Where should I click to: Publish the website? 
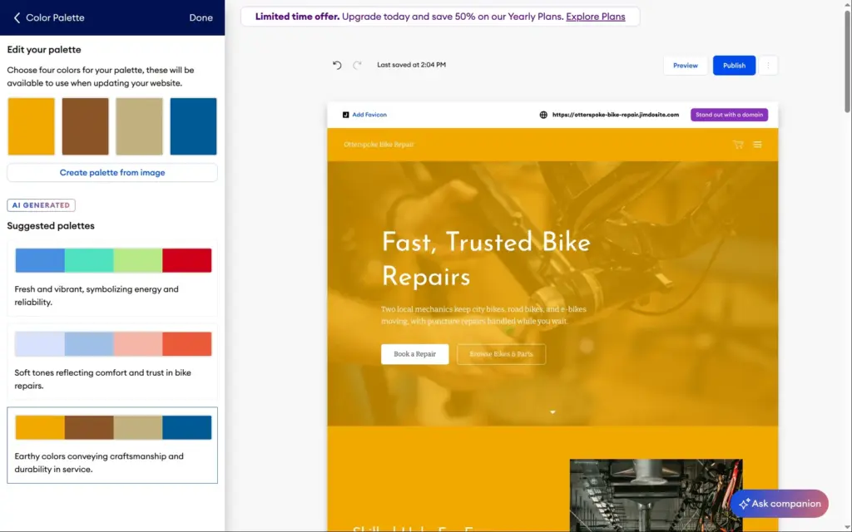pos(734,65)
